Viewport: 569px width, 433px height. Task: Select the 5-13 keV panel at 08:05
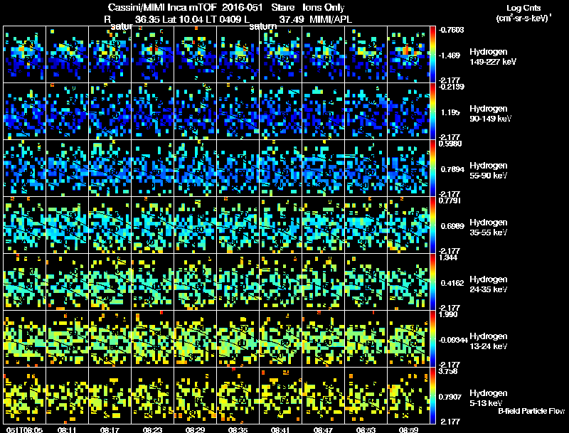click(25, 395)
